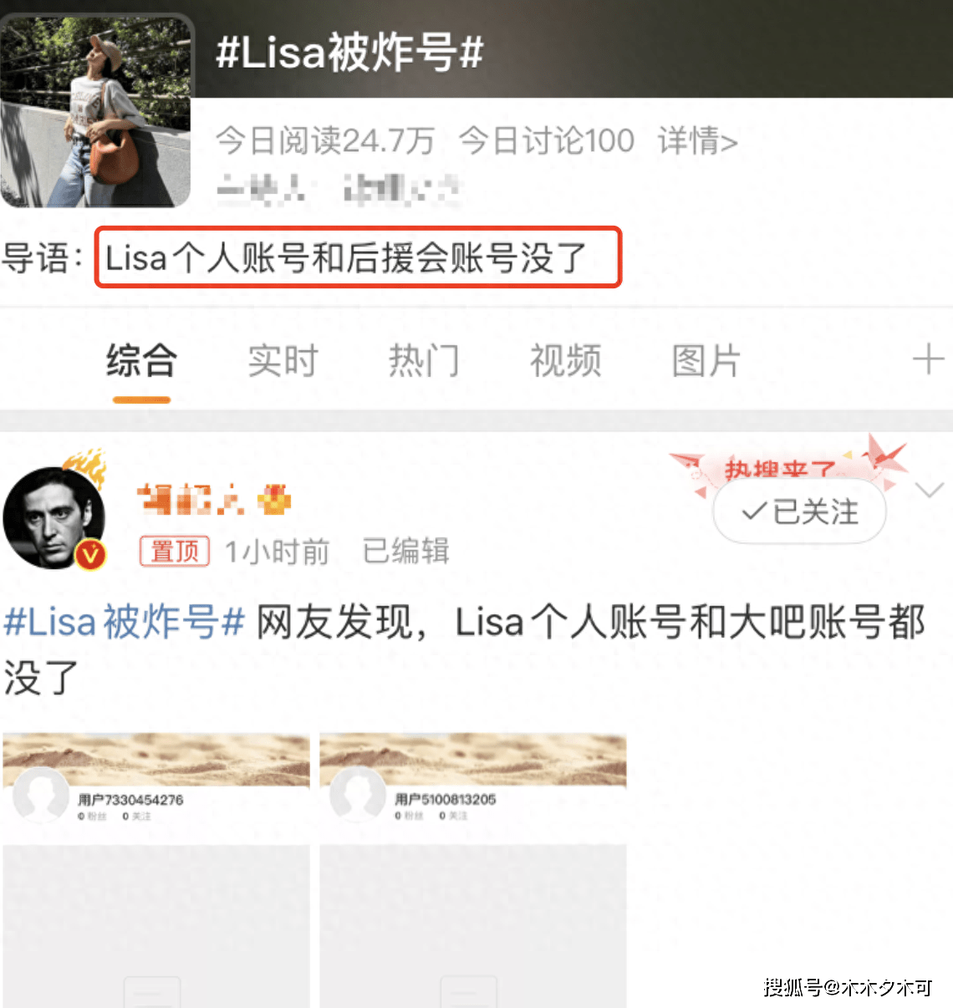The height and width of the screenshot is (1008, 953).
Task: Select the 图片 tab
Action: (707, 360)
